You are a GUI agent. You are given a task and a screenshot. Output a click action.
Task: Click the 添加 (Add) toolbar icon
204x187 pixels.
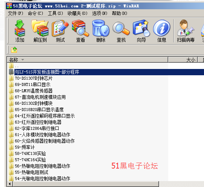[20, 31]
